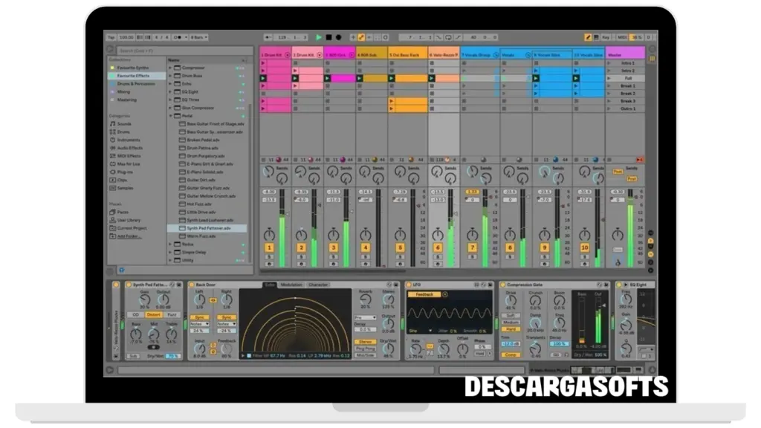Collapse the Pedal folder
The width and height of the screenshot is (761, 428).
(170, 116)
